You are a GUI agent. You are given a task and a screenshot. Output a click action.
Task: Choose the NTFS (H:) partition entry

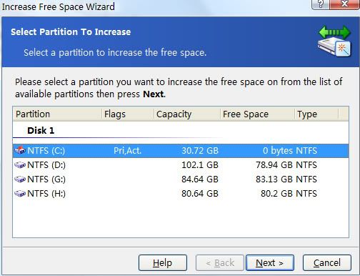[x=181, y=194]
